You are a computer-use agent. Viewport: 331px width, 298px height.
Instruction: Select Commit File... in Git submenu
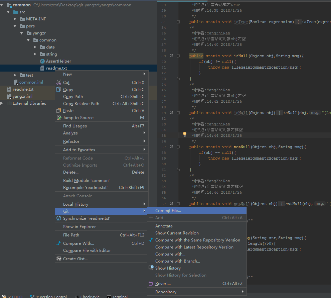coord(197,210)
